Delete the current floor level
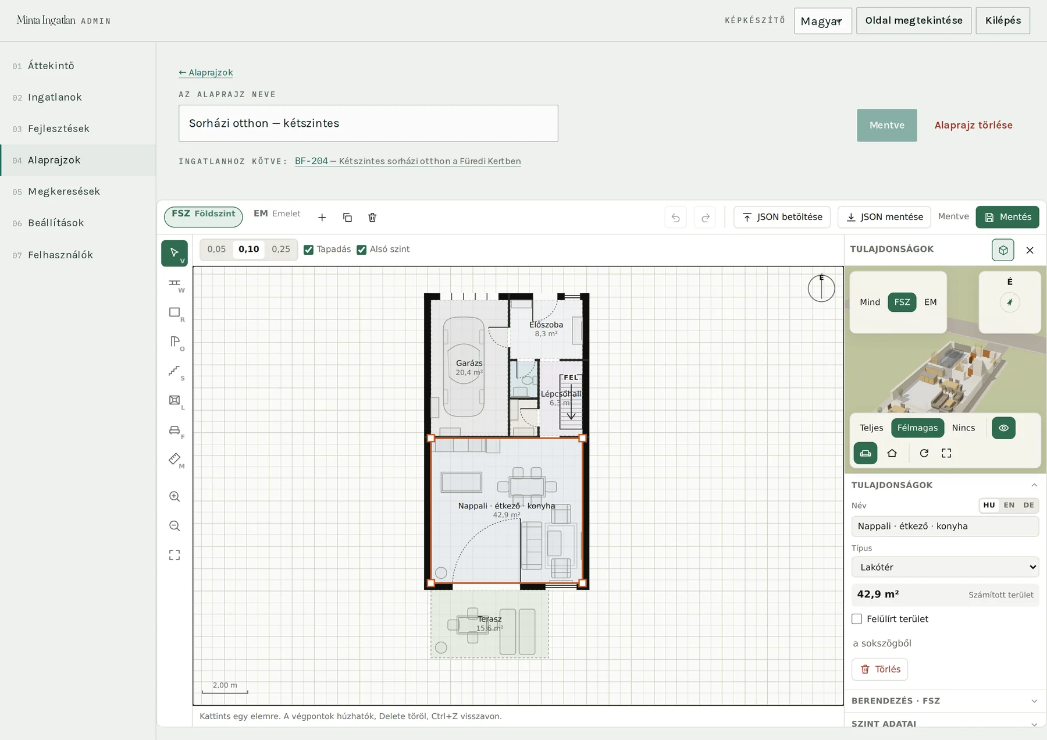The height and width of the screenshot is (740, 1047). [x=372, y=218]
